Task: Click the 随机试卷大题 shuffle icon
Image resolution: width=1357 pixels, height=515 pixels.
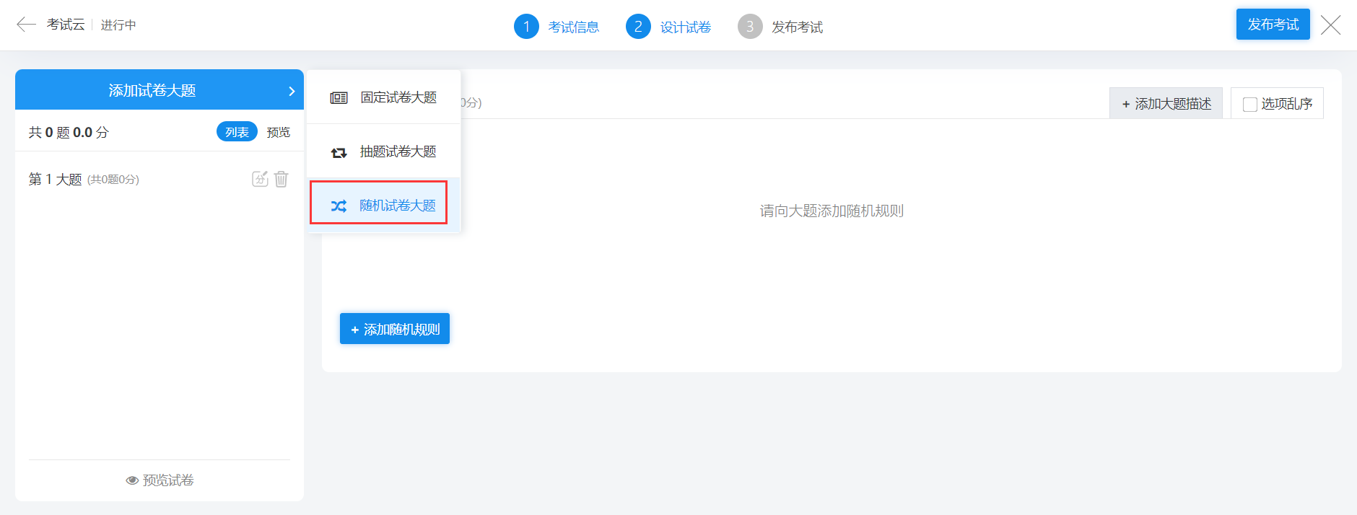Action: (339, 206)
